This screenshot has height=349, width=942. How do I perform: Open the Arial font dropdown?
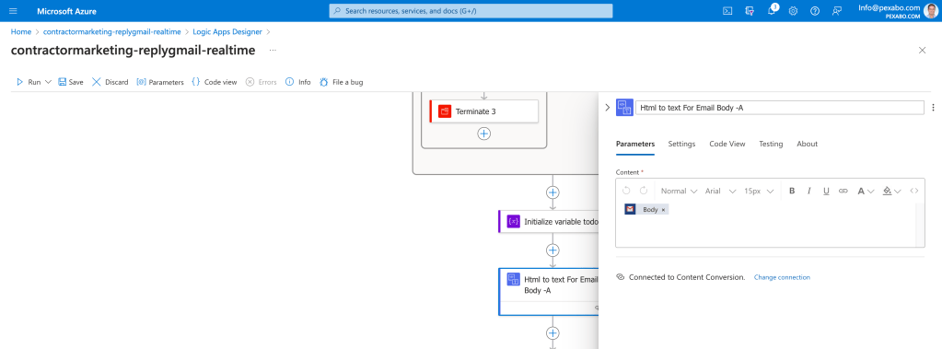[720, 191]
